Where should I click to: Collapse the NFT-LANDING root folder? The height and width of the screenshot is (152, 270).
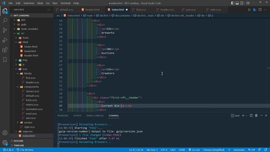coord(22,16)
